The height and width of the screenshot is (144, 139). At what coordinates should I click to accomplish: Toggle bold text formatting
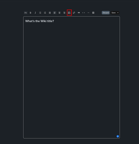click(30, 13)
